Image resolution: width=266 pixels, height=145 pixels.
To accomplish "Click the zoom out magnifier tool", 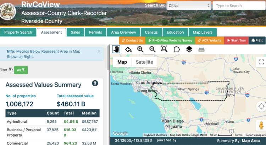I will (x=153, y=49).
